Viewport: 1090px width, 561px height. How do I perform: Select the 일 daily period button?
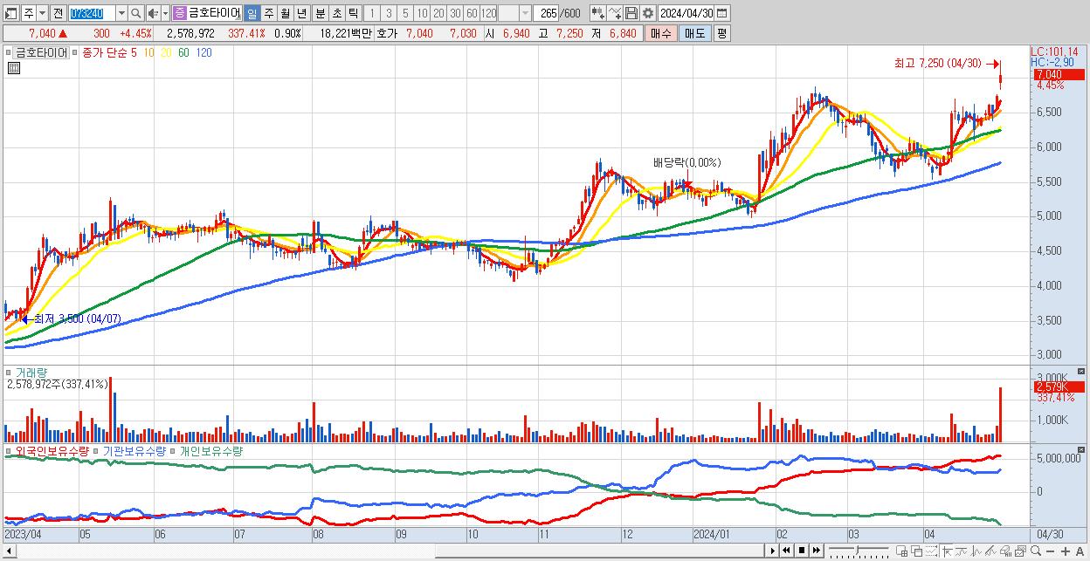click(x=252, y=13)
